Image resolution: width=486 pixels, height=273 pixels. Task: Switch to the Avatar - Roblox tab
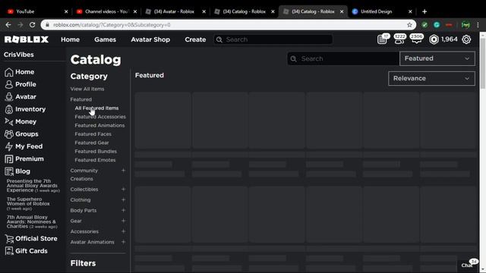[x=175, y=11]
